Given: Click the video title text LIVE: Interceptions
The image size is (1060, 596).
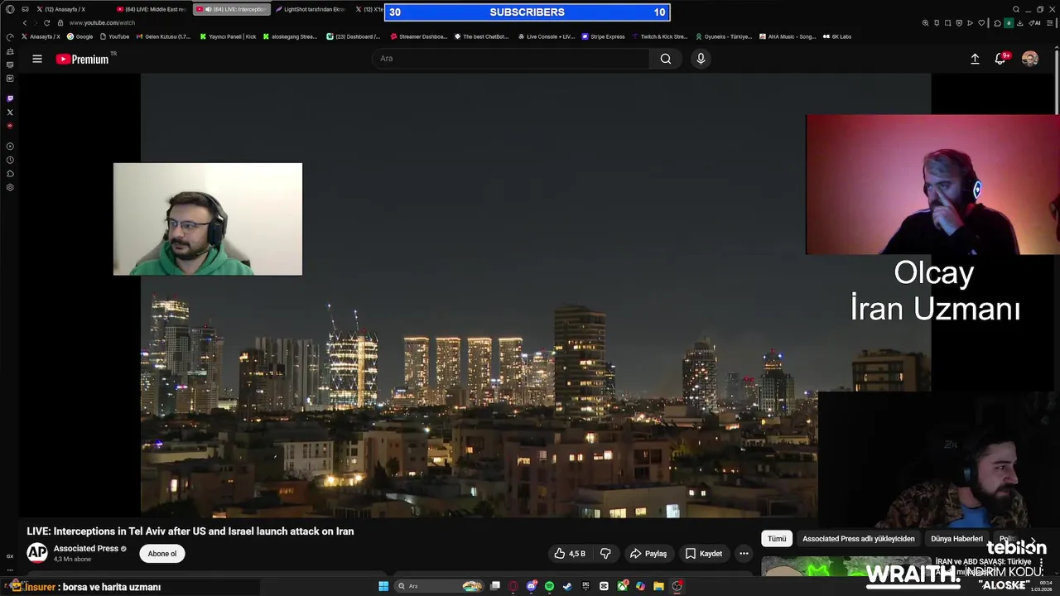Looking at the screenshot, I should pos(190,531).
